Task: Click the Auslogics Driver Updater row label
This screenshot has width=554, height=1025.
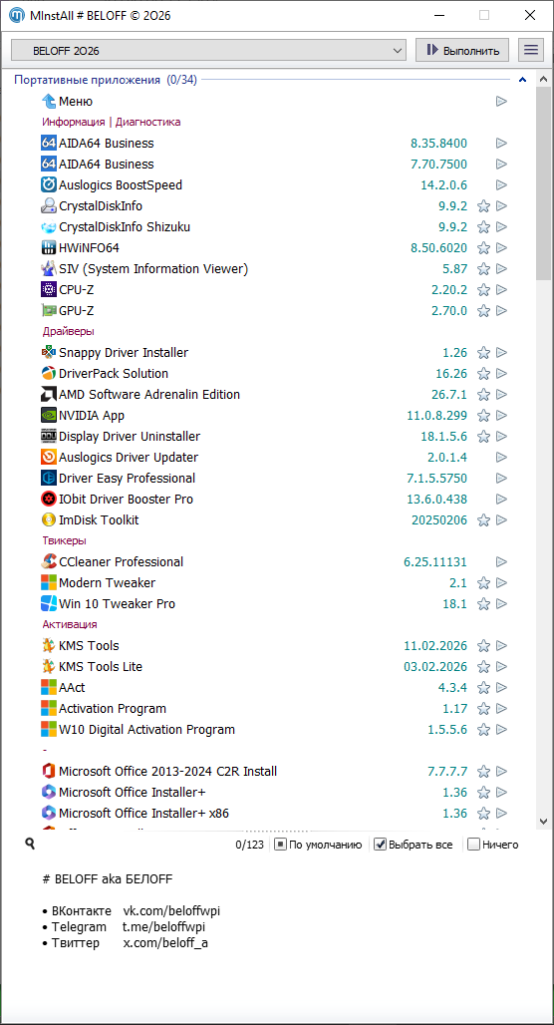Action: coord(129,457)
